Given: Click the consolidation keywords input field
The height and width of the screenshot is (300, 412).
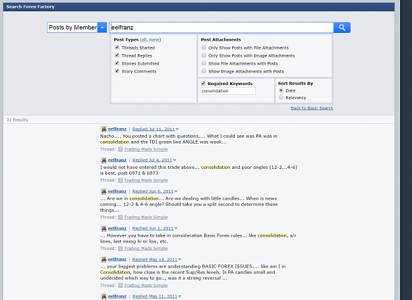Looking at the screenshot, I should click(228, 91).
